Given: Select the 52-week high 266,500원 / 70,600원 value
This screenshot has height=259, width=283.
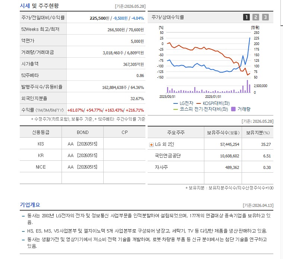Looking at the screenshot, I should coord(126,30).
